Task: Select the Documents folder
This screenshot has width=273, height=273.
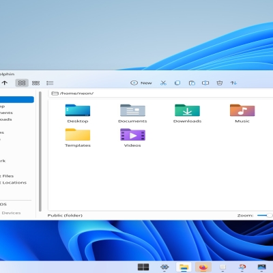Action: 132,114
